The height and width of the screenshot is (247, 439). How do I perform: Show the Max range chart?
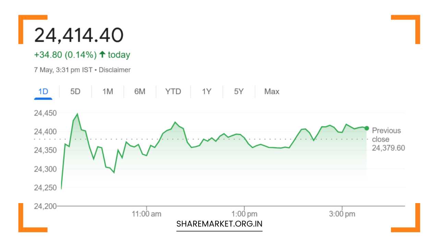click(272, 92)
